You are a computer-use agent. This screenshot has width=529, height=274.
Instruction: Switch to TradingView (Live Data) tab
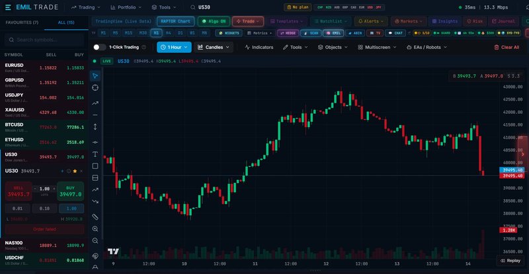click(124, 21)
